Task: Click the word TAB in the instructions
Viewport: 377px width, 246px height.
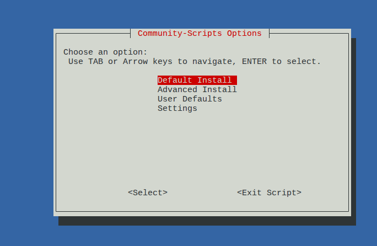Action: pyautogui.click(x=95, y=62)
